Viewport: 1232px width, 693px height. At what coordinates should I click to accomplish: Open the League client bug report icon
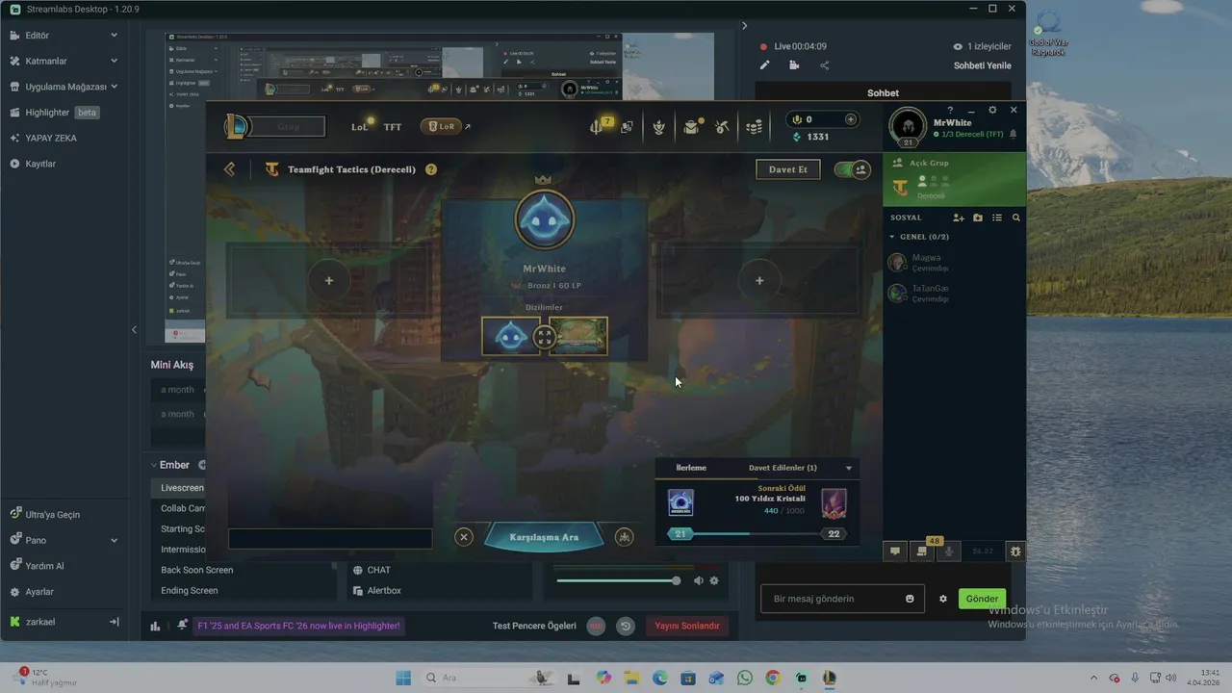pos(1015,552)
